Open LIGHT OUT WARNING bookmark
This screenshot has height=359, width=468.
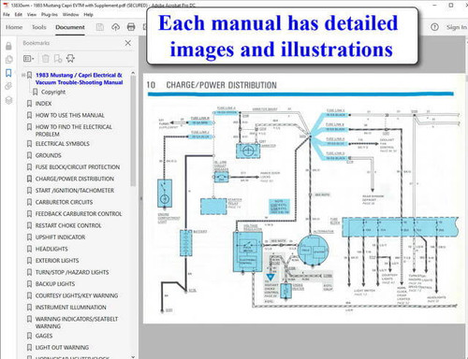(x=62, y=348)
